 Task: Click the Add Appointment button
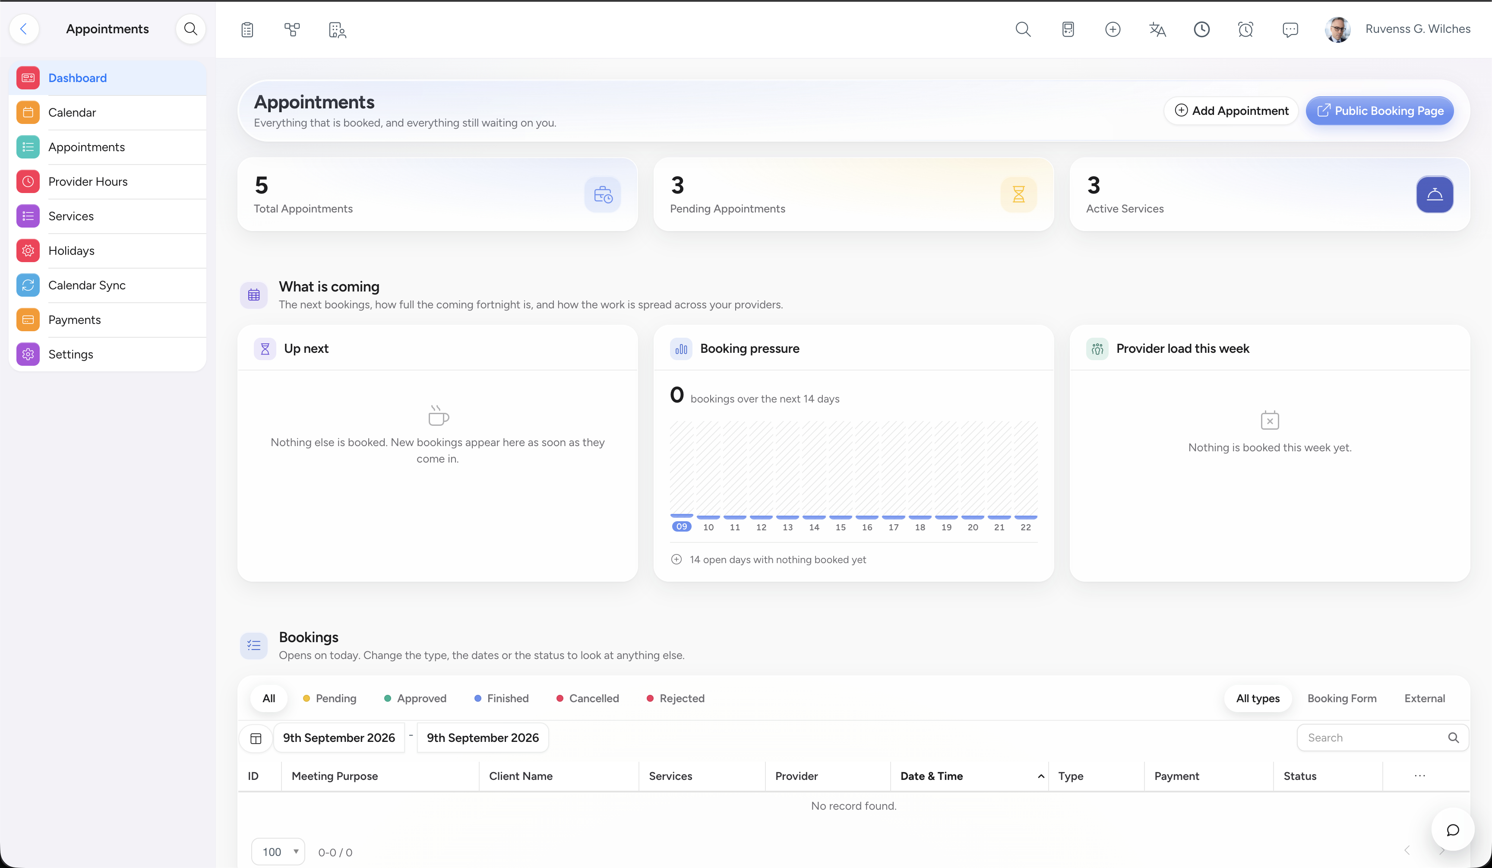pyautogui.click(x=1232, y=111)
